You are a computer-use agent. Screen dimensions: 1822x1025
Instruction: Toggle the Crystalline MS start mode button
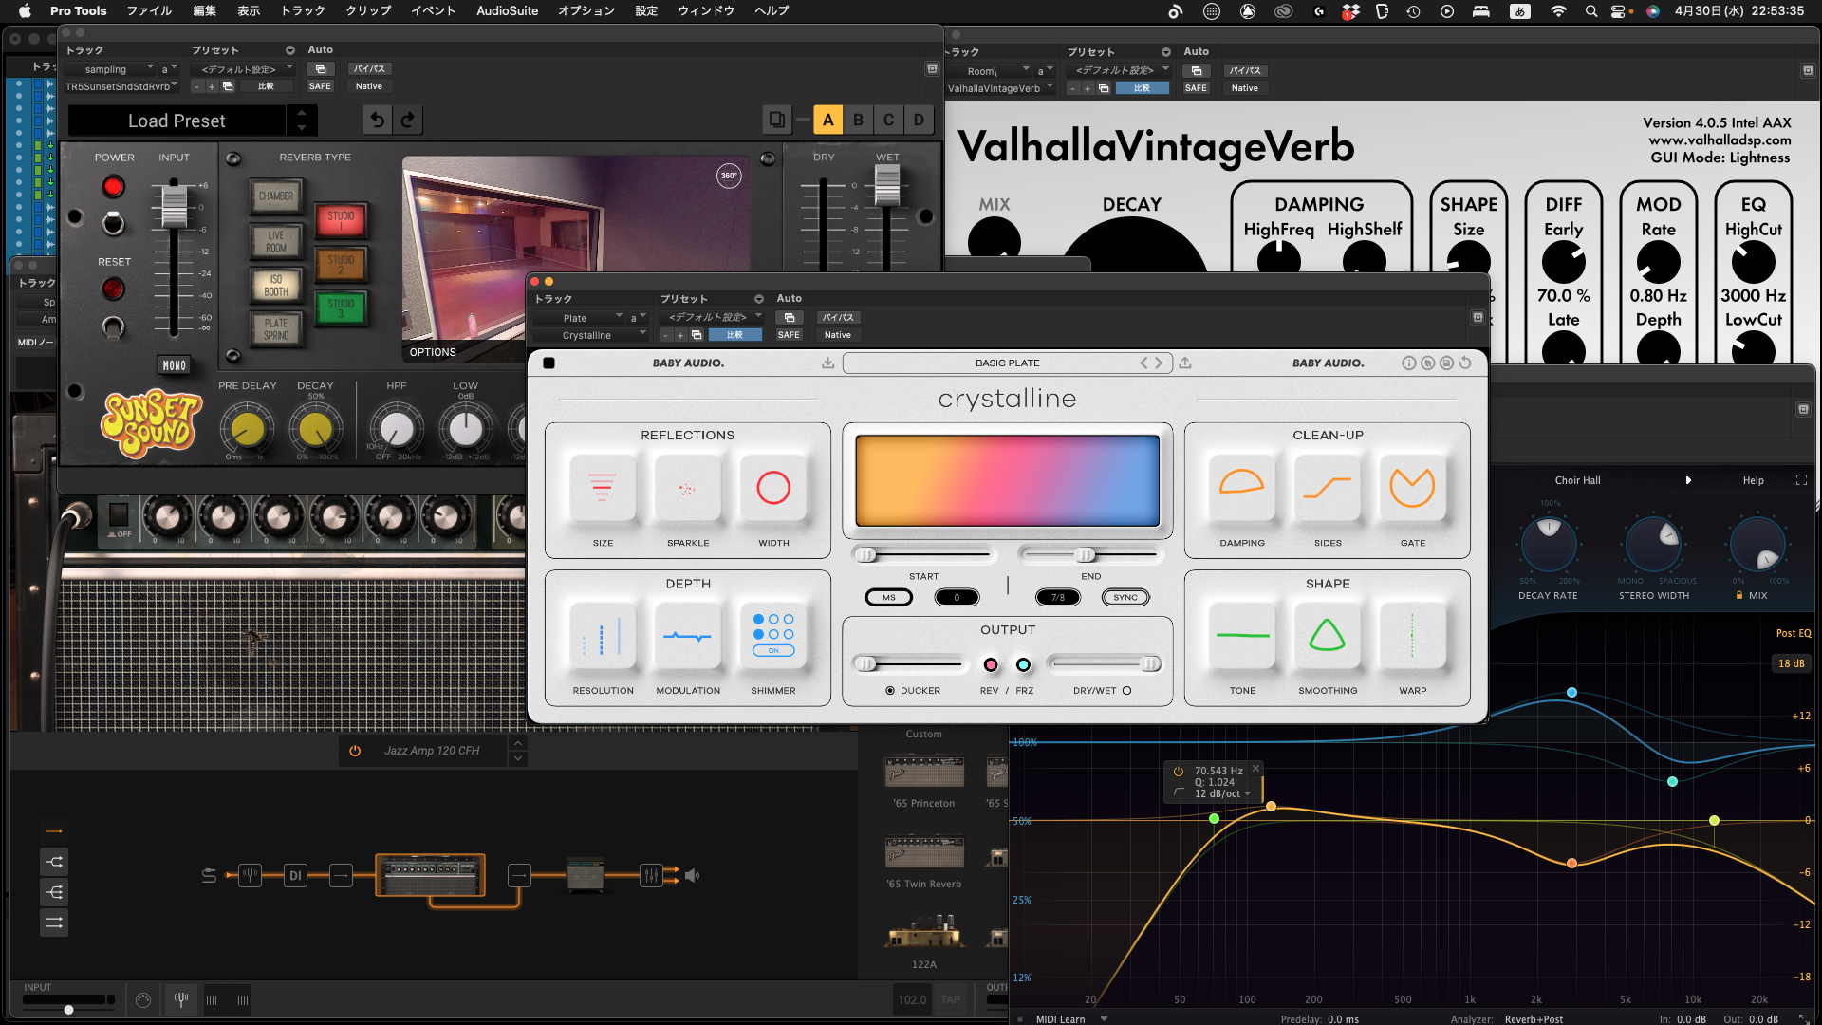pos(889,597)
